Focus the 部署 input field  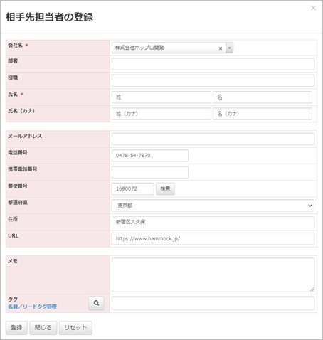[213, 64]
